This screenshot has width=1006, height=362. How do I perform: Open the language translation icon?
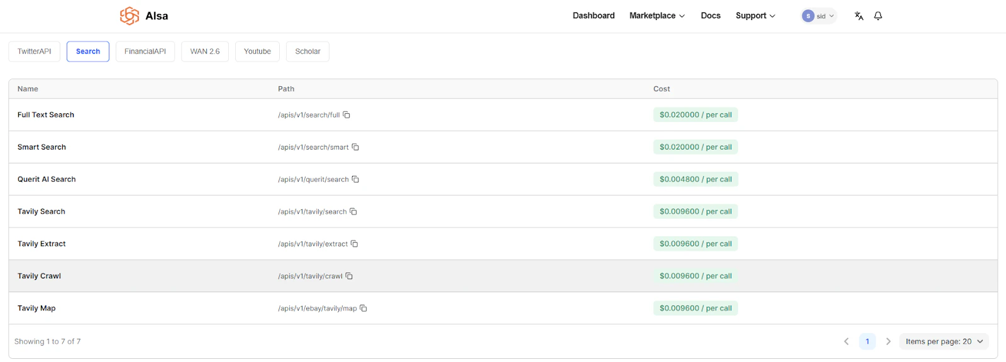(x=859, y=16)
